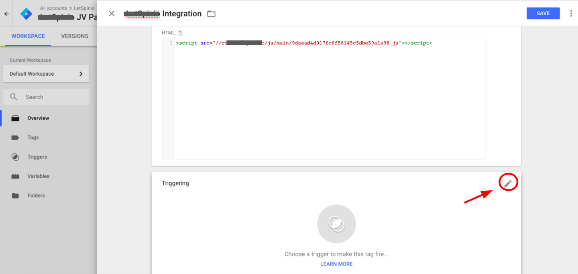Screen dimensions: 578x274
Task: Close the tag editor panel
Action: [112, 14]
